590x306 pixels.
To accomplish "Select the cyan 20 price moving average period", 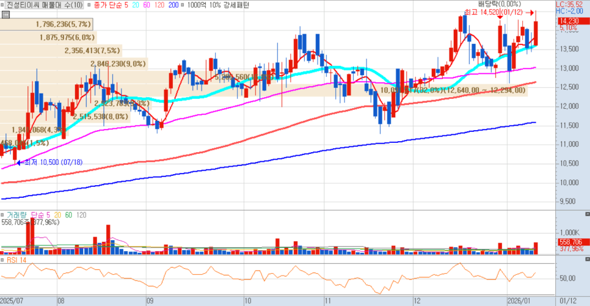I will [x=136, y=5].
